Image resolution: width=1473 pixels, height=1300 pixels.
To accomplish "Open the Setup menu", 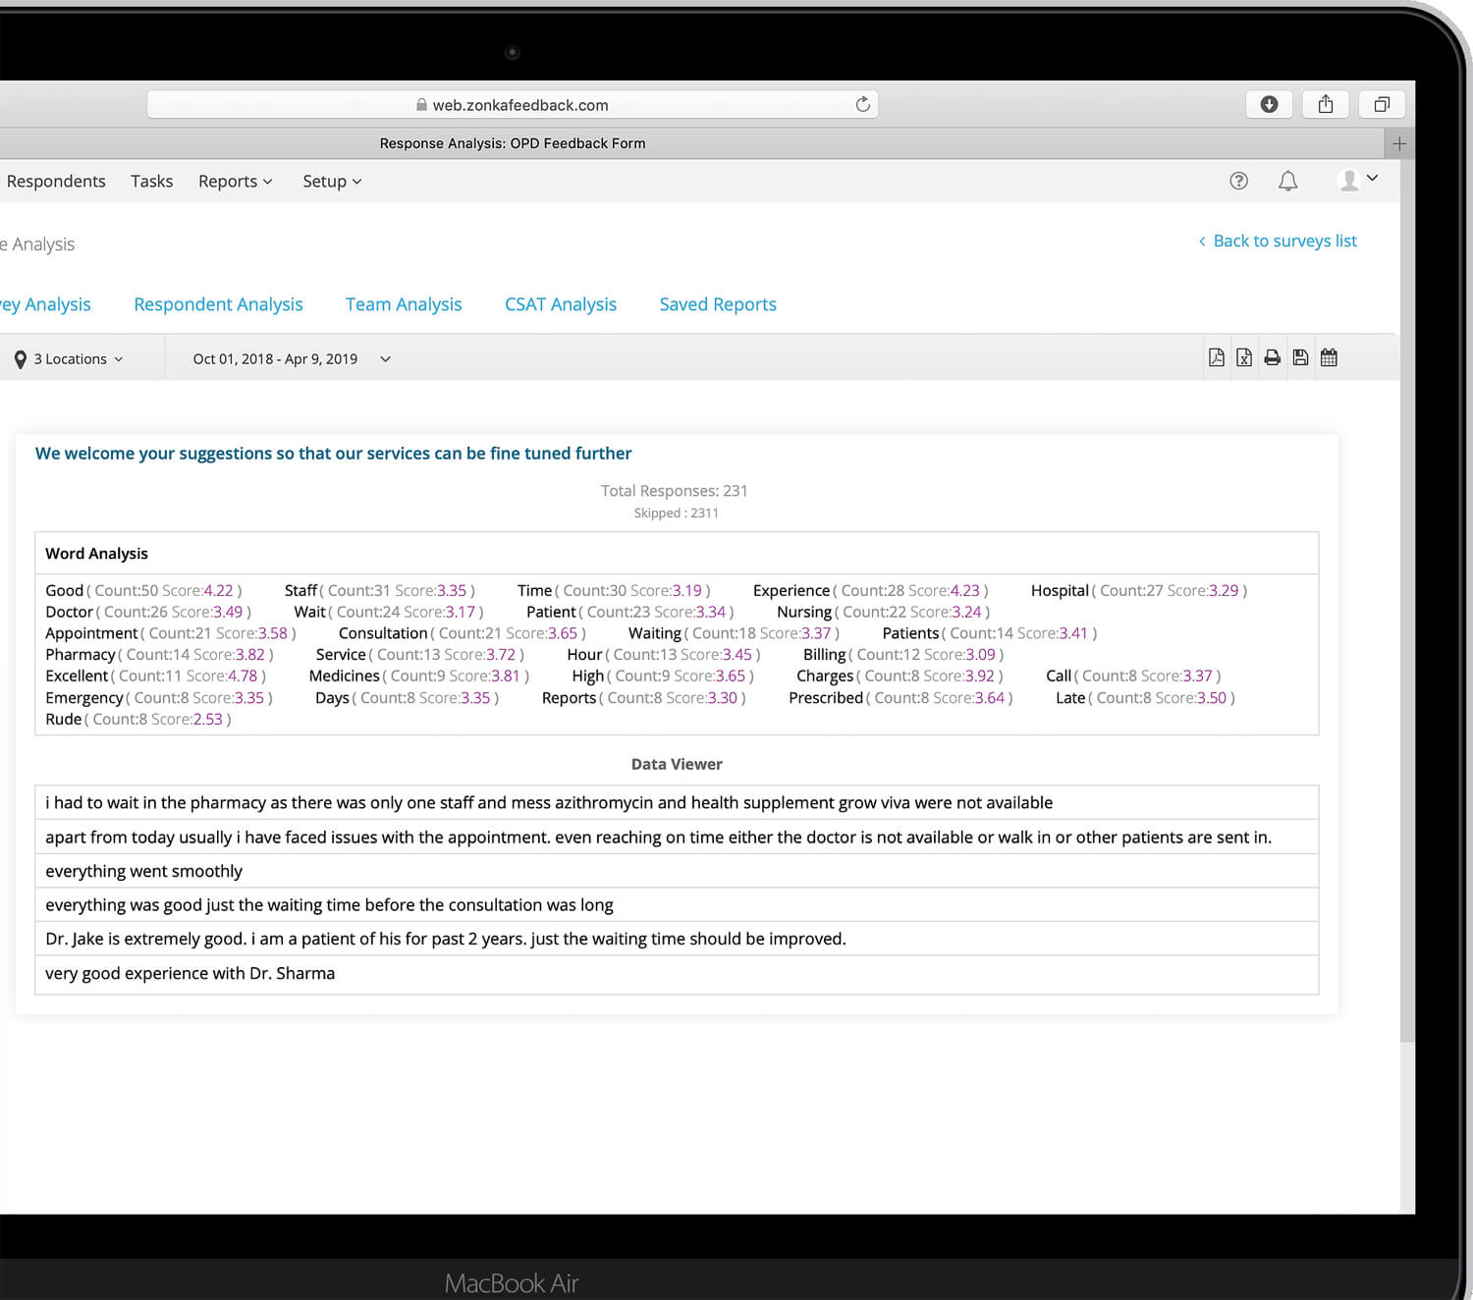I will 331,181.
